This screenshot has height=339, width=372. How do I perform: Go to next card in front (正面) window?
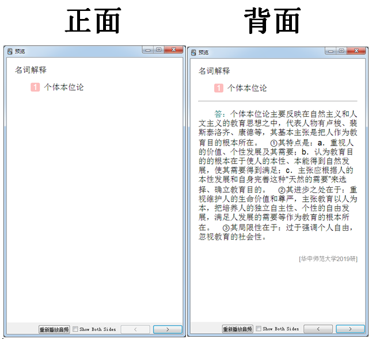[168, 329]
